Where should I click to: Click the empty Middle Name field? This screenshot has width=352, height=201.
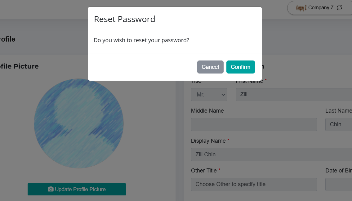pos(254,124)
